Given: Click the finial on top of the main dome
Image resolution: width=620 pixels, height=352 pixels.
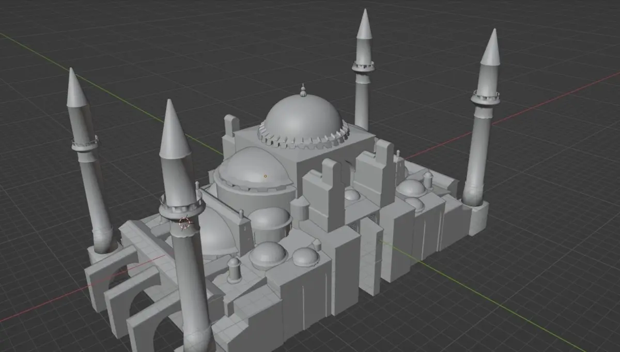Looking at the screenshot, I should click(x=303, y=90).
